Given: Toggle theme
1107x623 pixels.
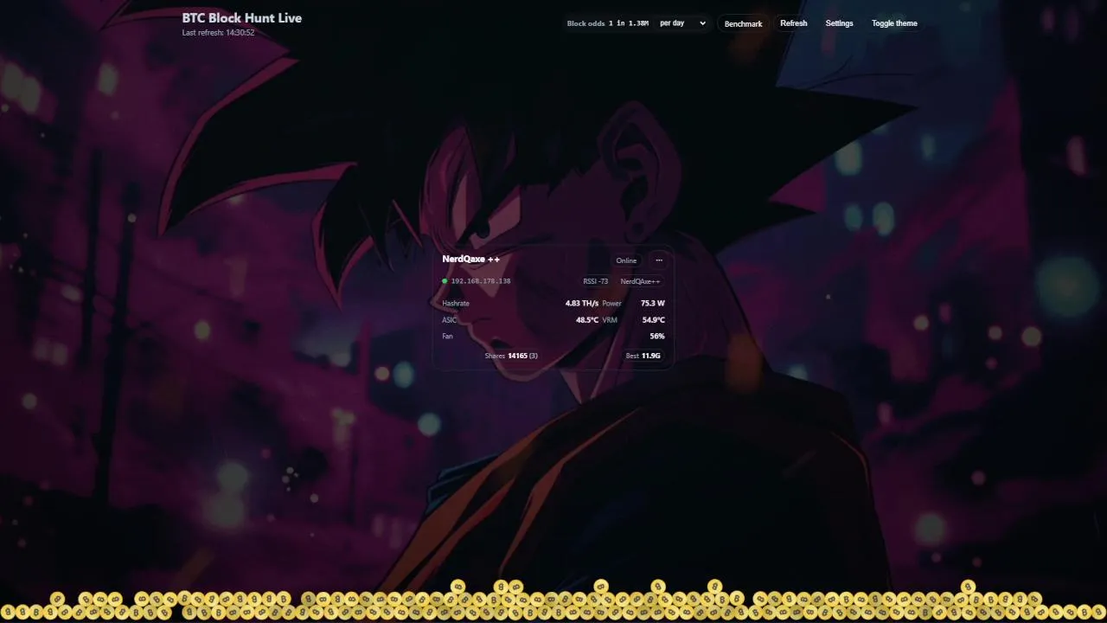Looking at the screenshot, I should tap(894, 23).
